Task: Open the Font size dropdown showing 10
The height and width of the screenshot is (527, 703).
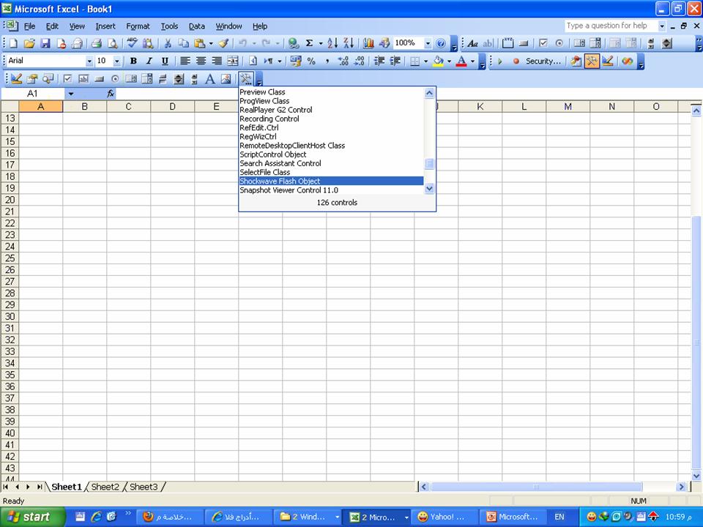Action: tap(117, 61)
